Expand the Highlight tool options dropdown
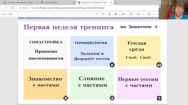Viewport: 188px width, 105px height. [154, 14]
